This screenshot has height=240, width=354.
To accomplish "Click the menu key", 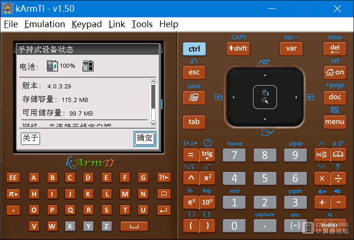I will 335,122.
